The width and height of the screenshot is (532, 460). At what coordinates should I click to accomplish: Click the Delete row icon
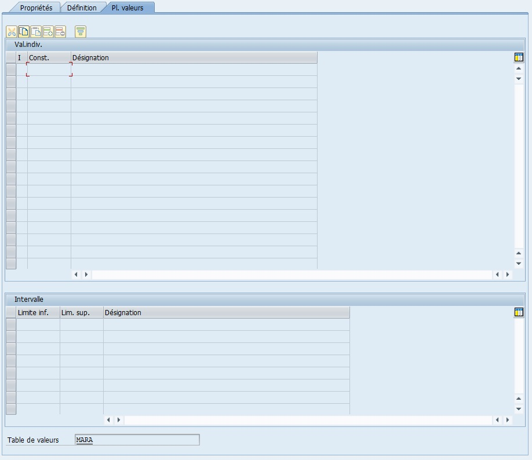(x=60, y=32)
